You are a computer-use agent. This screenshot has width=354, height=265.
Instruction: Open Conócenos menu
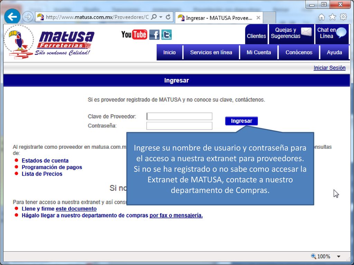point(299,52)
